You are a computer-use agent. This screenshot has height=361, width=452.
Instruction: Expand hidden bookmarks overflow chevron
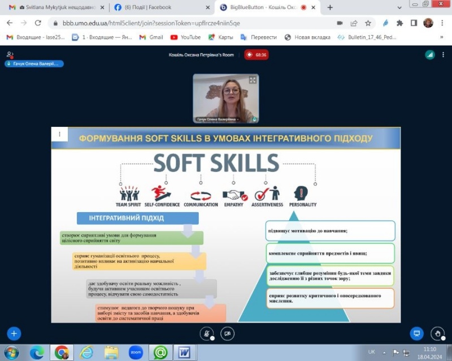click(441, 37)
